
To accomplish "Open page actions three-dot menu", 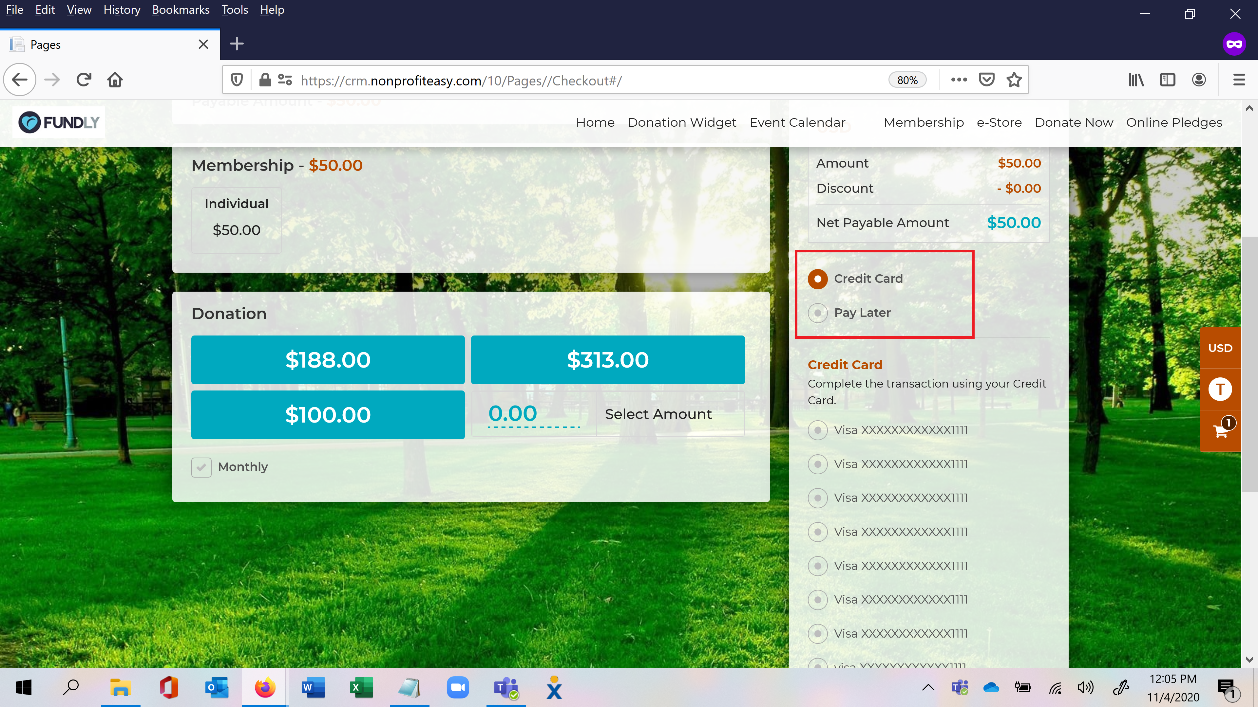I will click(x=959, y=80).
